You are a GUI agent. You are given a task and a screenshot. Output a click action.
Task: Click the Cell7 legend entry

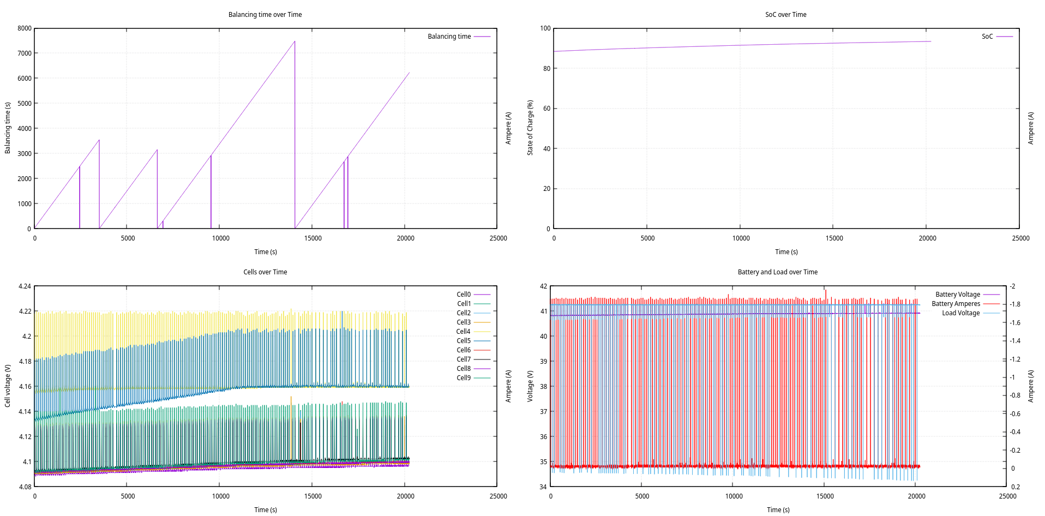[463, 359]
